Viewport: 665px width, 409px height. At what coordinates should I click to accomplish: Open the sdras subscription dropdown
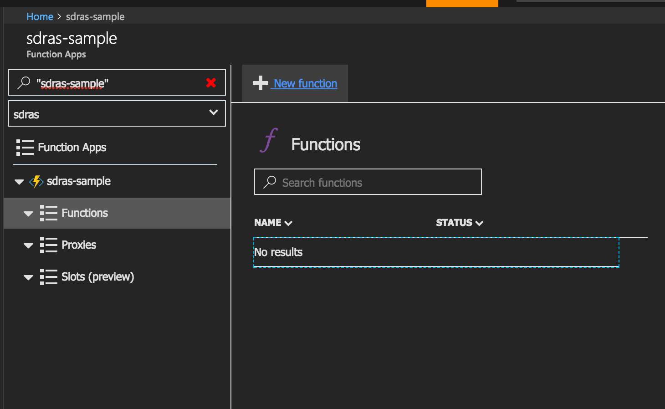(x=117, y=113)
